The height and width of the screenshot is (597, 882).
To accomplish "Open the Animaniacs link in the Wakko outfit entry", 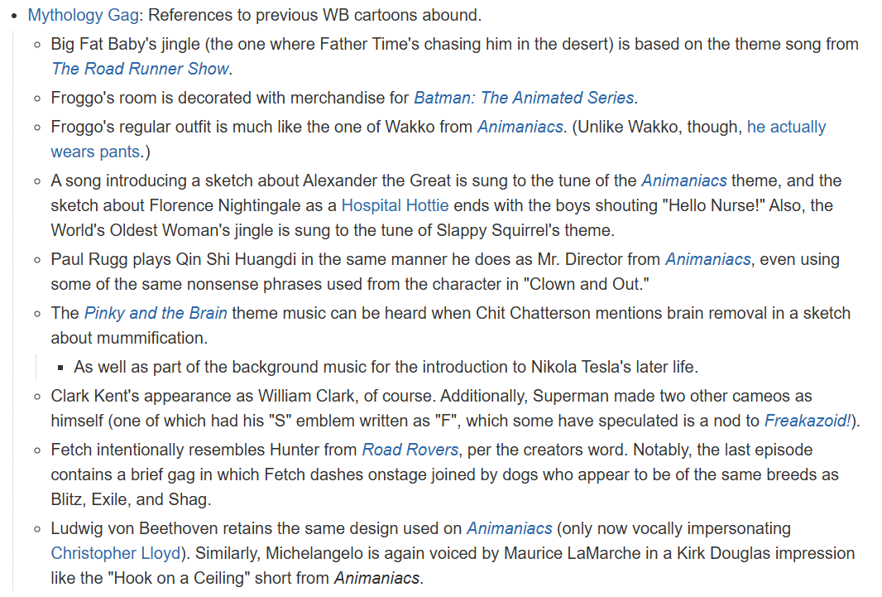I will click(x=520, y=128).
